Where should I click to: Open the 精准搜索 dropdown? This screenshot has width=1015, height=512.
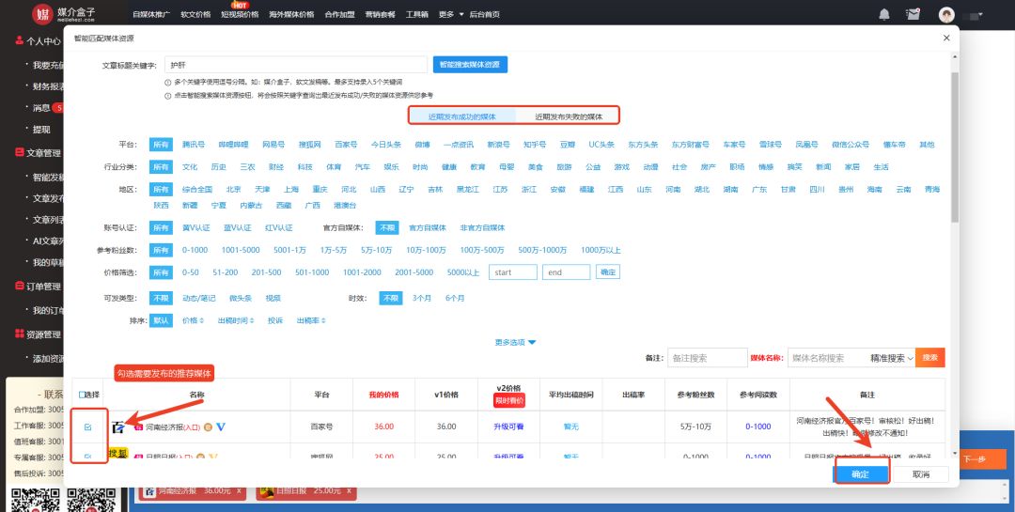(892, 358)
